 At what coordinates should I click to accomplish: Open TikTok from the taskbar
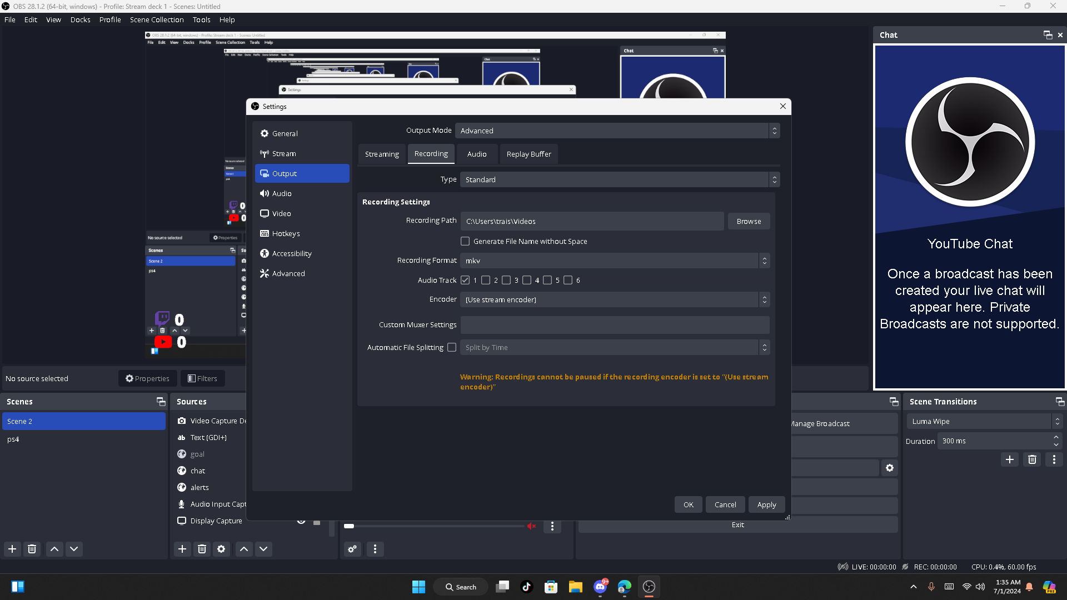pyautogui.click(x=526, y=587)
